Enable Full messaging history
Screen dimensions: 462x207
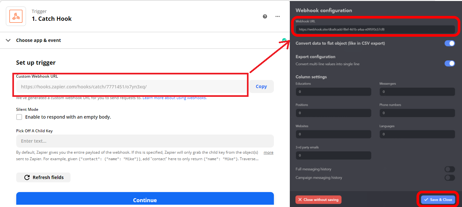pos(450,169)
